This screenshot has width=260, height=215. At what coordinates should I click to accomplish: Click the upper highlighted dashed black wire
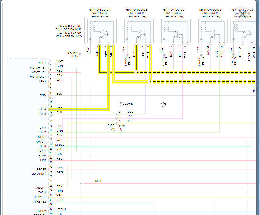196,72
